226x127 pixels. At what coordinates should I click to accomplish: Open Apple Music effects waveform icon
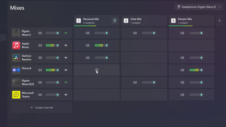coord(66,45)
